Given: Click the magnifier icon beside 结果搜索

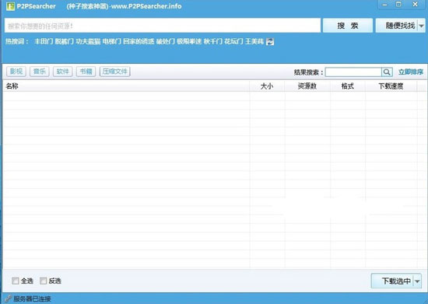Looking at the screenshot, I should pos(387,72).
